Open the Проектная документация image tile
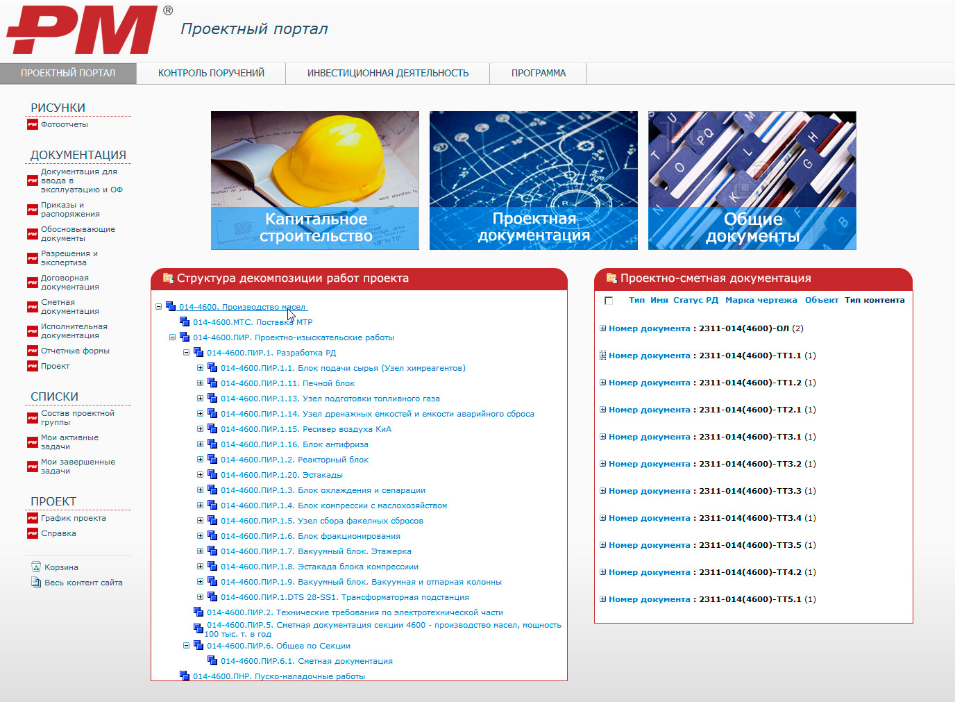The image size is (955, 702). pos(534,181)
